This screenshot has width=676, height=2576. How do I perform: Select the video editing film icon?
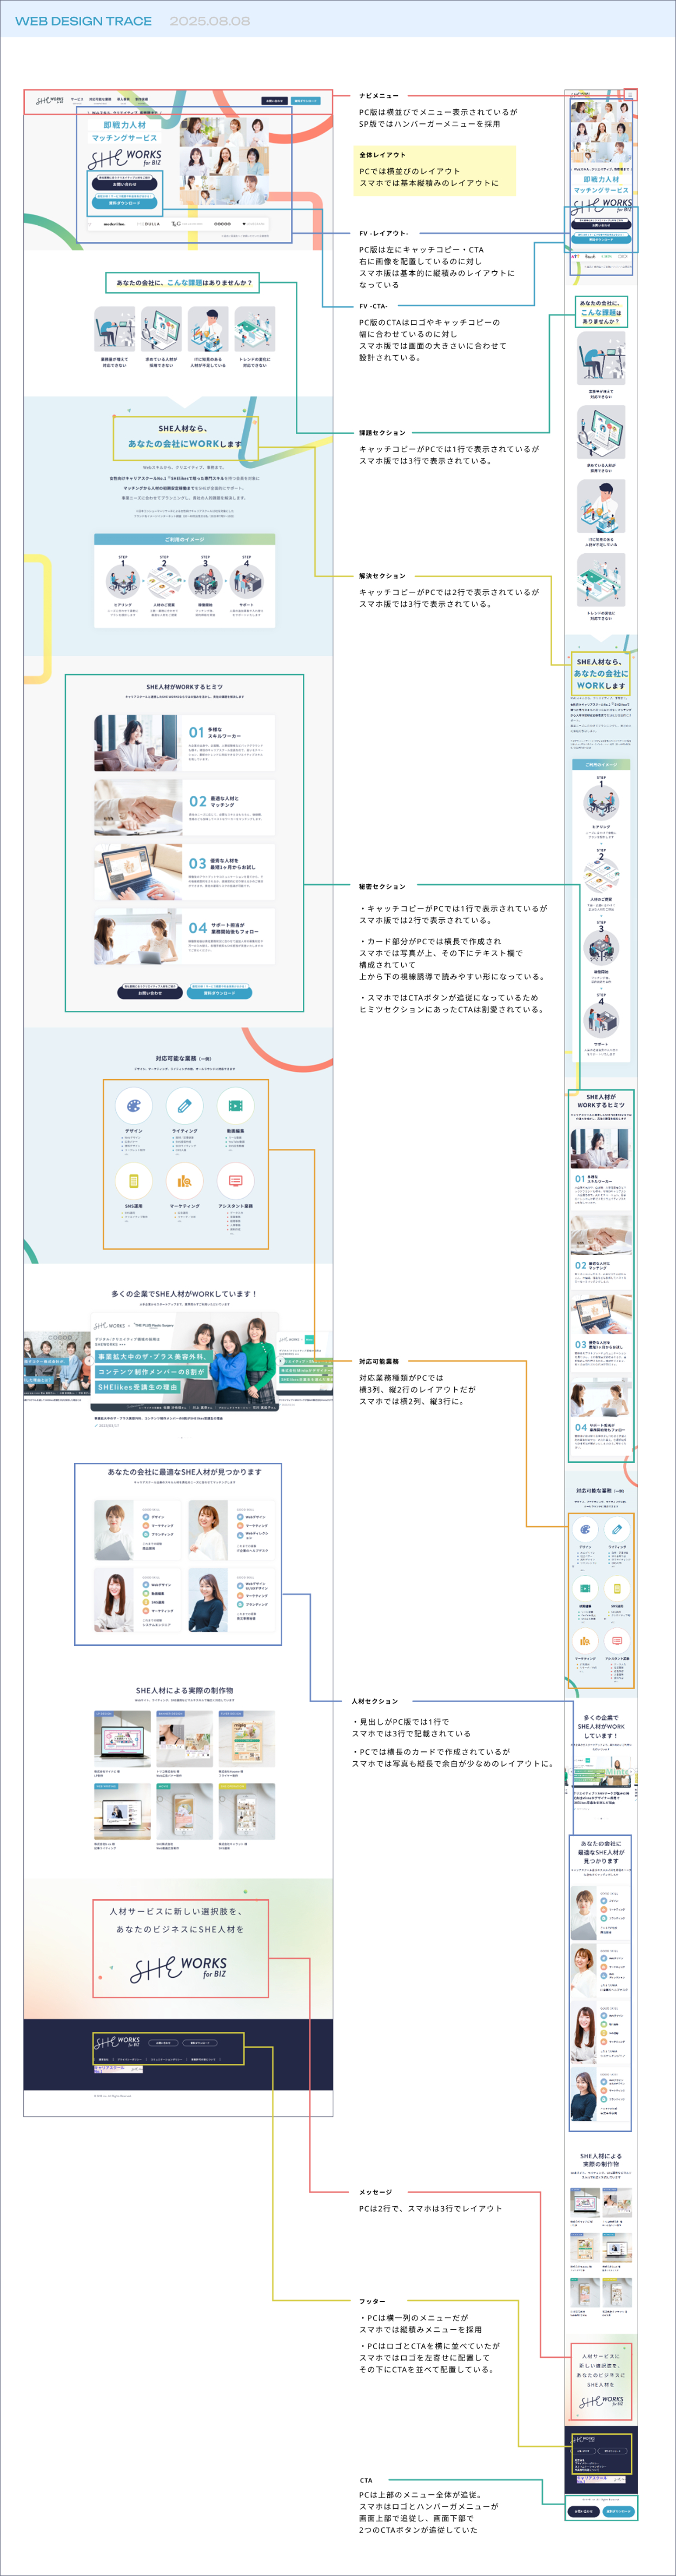point(235,1106)
